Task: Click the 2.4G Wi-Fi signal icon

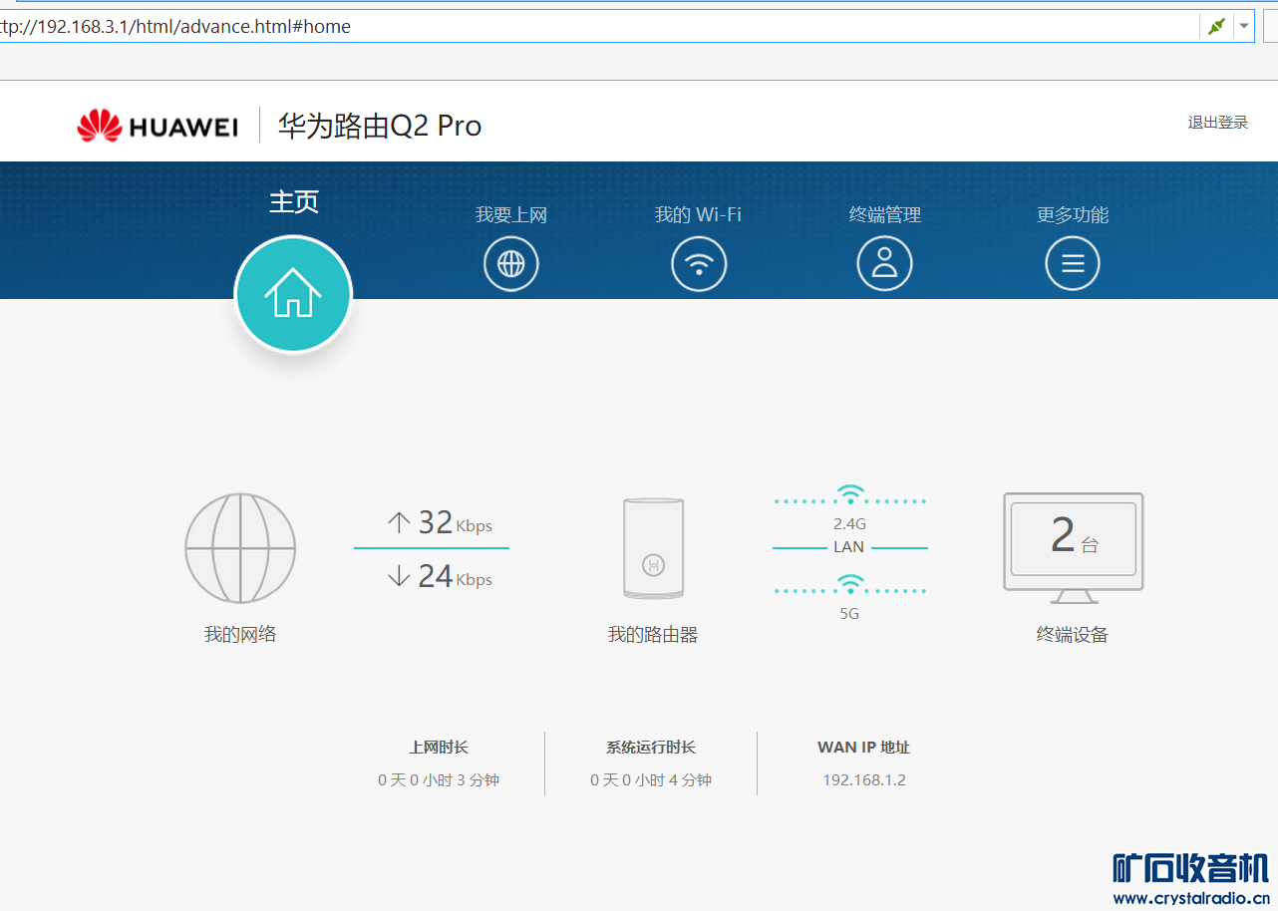Action: [x=849, y=495]
